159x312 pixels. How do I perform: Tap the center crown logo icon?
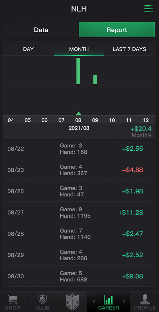coord(72,302)
